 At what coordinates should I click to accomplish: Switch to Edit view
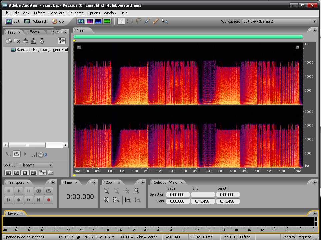coord(12,21)
